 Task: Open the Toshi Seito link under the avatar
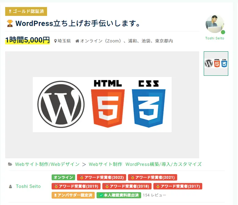[x=214, y=38]
